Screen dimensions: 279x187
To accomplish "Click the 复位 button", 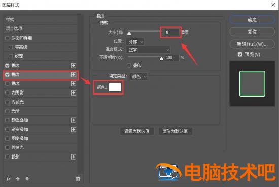I will [252, 32].
